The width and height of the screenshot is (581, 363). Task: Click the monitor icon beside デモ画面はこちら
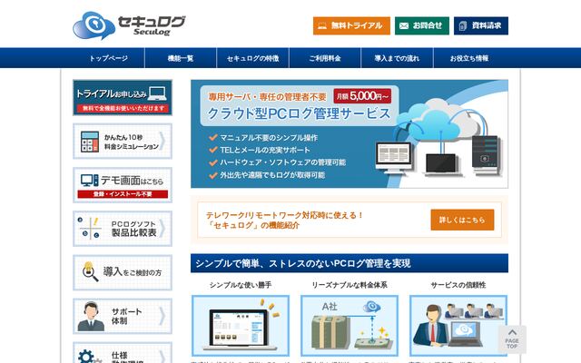click(90, 181)
